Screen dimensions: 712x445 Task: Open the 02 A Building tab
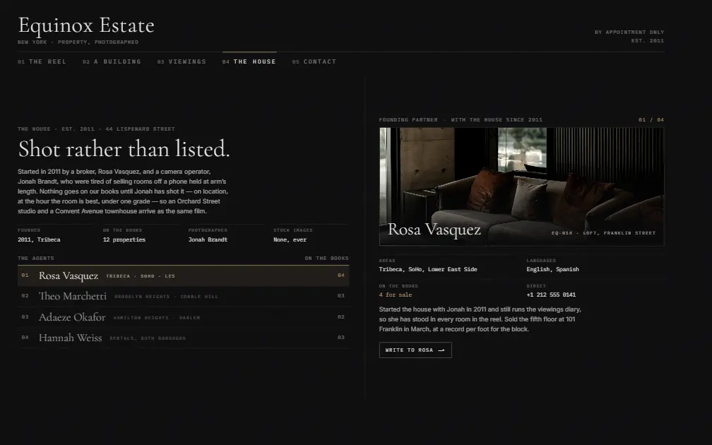(x=112, y=61)
